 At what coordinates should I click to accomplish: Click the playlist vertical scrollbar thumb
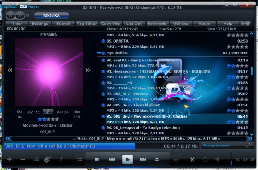252,71
